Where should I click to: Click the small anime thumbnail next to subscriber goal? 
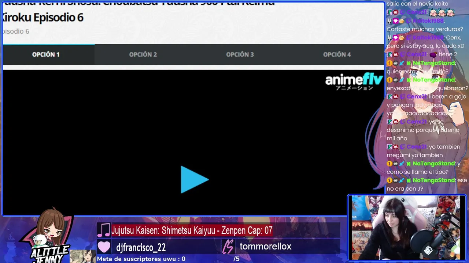click(83, 256)
